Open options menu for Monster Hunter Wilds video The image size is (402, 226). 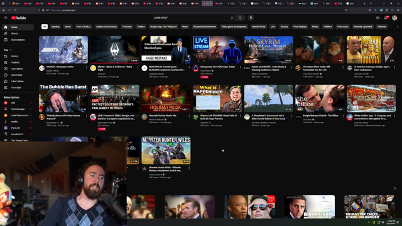coord(189,168)
